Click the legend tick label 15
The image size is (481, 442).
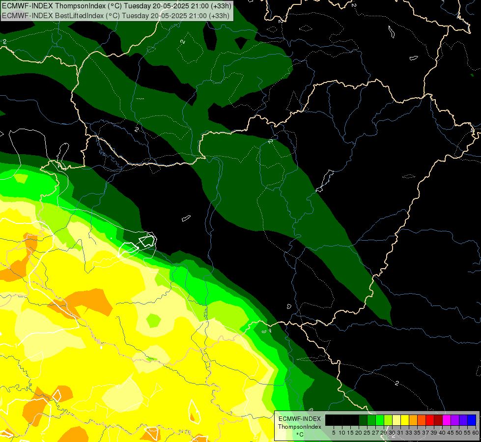point(350,433)
